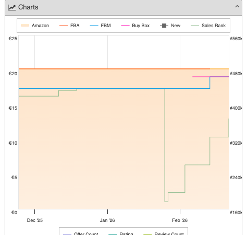The image size is (247, 235).
Task: Click the €20 y-axis label
Action: (13, 74)
